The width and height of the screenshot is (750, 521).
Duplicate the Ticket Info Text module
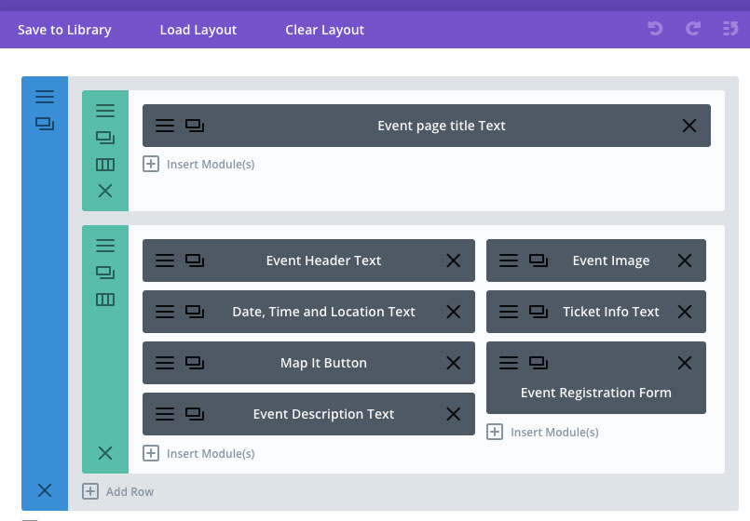click(539, 312)
